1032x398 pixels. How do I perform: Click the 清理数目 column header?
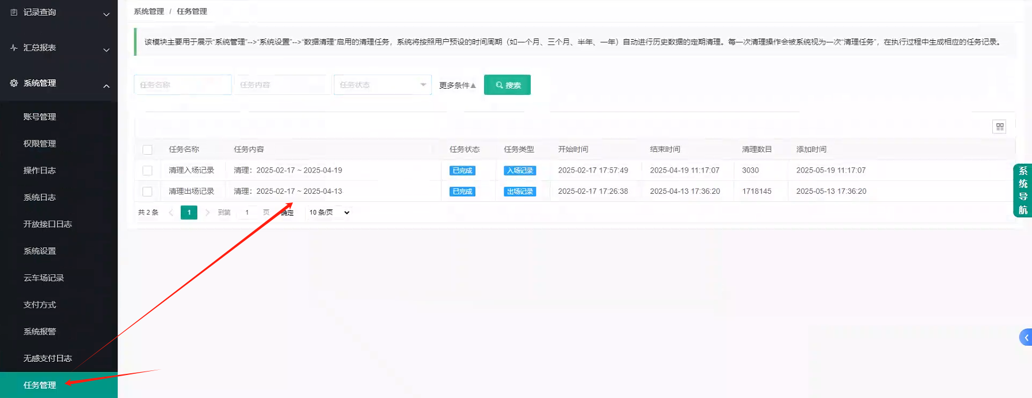[756, 149]
